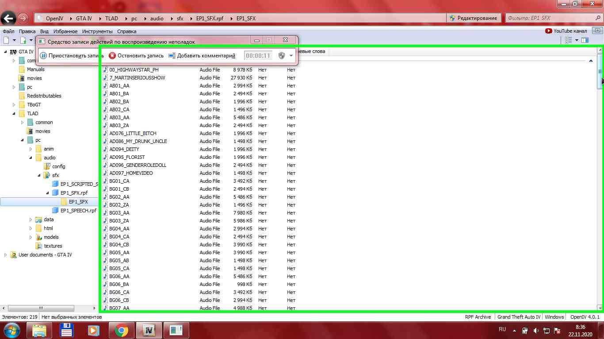Click the back navigation arrow

tap(9, 18)
